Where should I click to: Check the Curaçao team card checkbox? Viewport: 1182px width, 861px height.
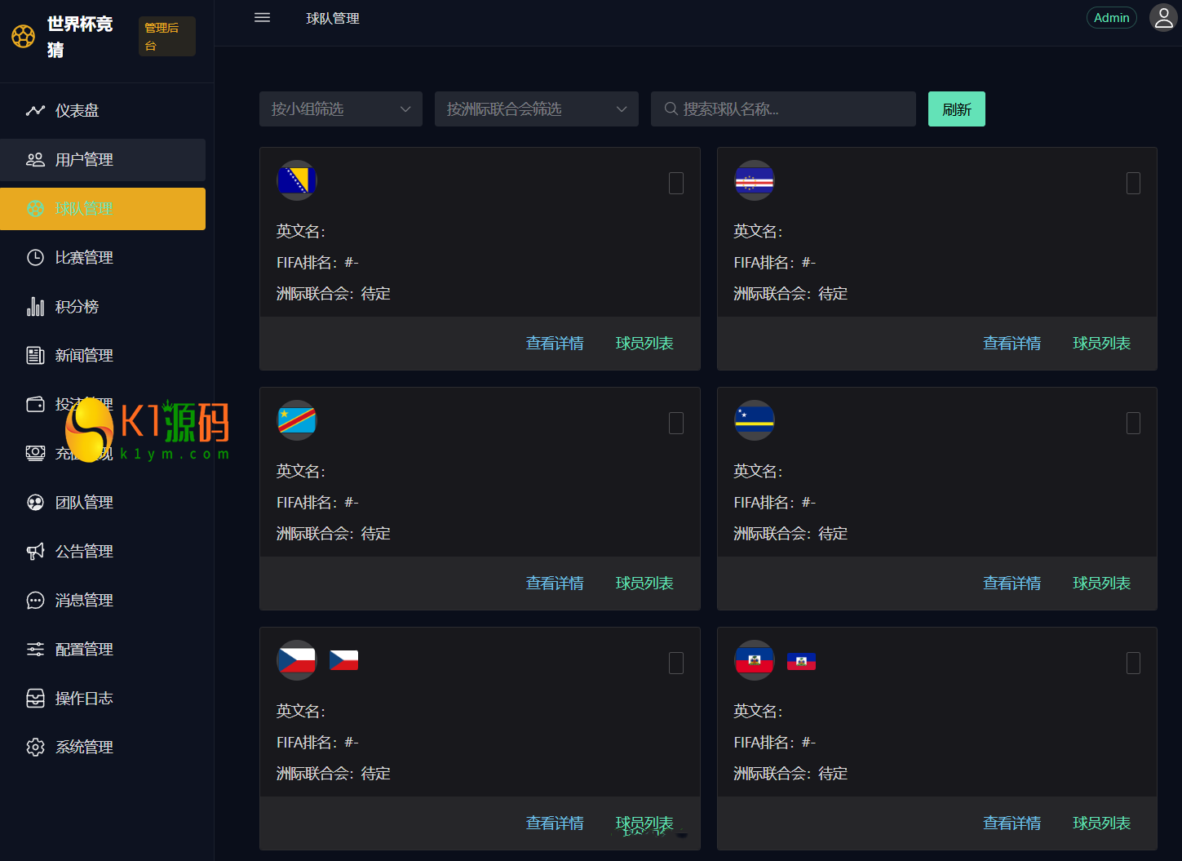pyautogui.click(x=1133, y=423)
